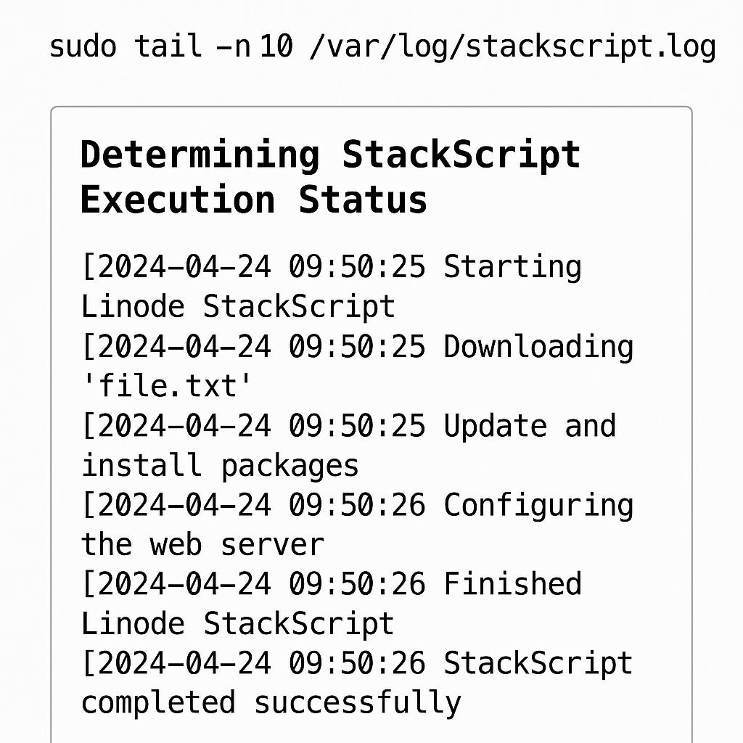Image resolution: width=743 pixels, height=743 pixels.
Task: Click the 'Configuring' log entry line
Action: [357, 505]
